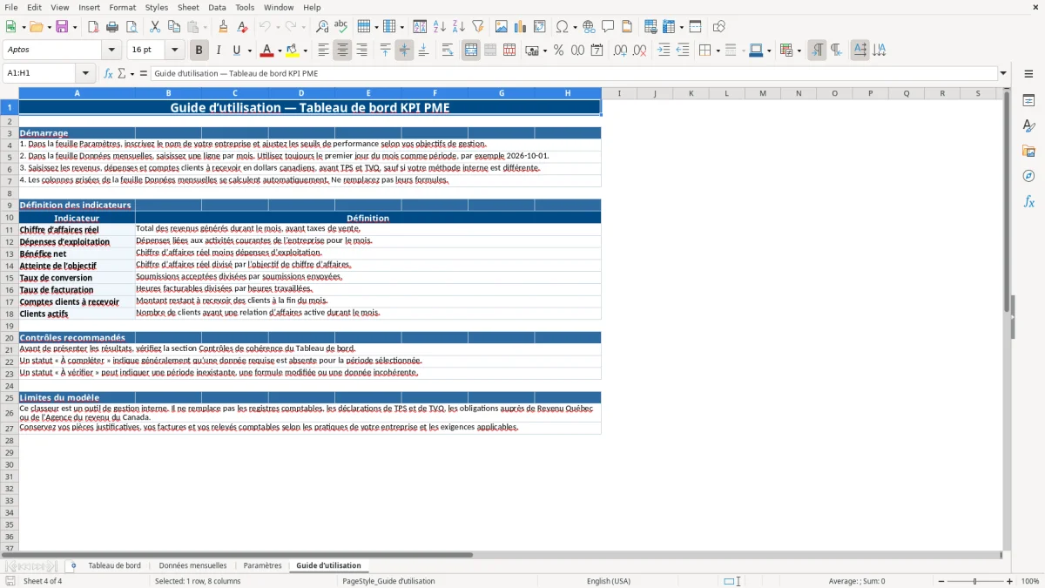Screen dimensions: 1045x588
Task: Click the Insert Comment icon
Action: click(608, 27)
